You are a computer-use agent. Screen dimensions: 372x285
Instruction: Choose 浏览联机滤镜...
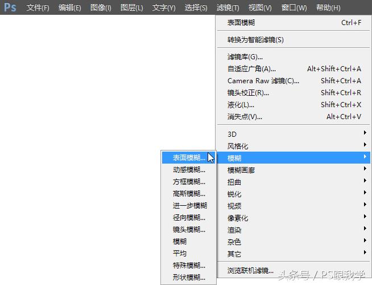[x=294, y=271]
